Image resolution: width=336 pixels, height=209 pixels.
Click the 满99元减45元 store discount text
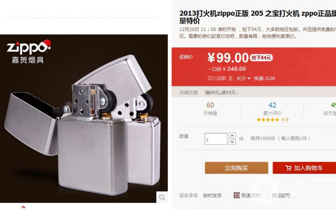(x=222, y=92)
